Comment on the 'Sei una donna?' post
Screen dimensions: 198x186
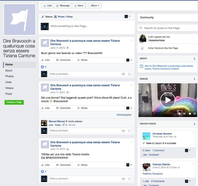[x=63, y=108]
